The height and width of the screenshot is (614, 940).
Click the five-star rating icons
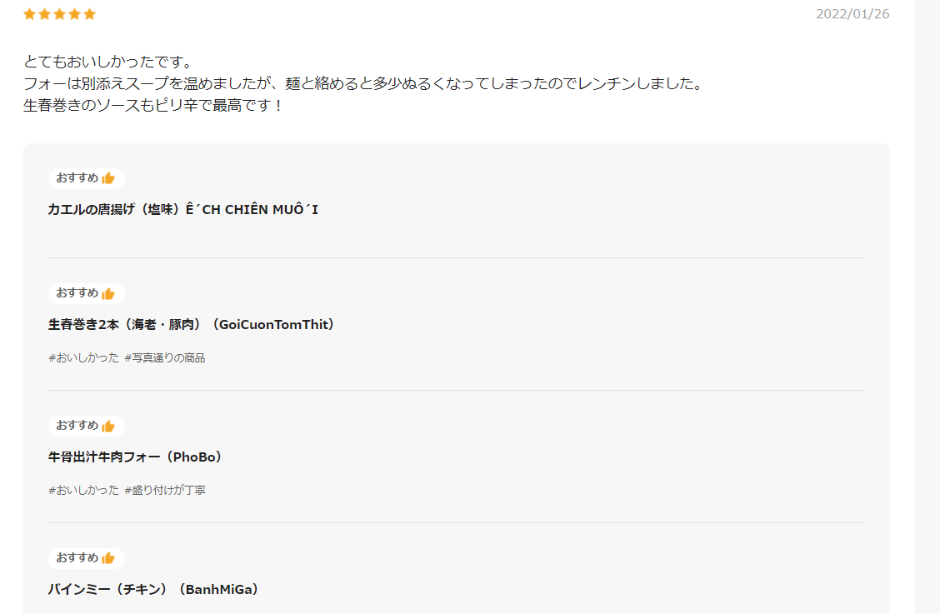tap(59, 14)
